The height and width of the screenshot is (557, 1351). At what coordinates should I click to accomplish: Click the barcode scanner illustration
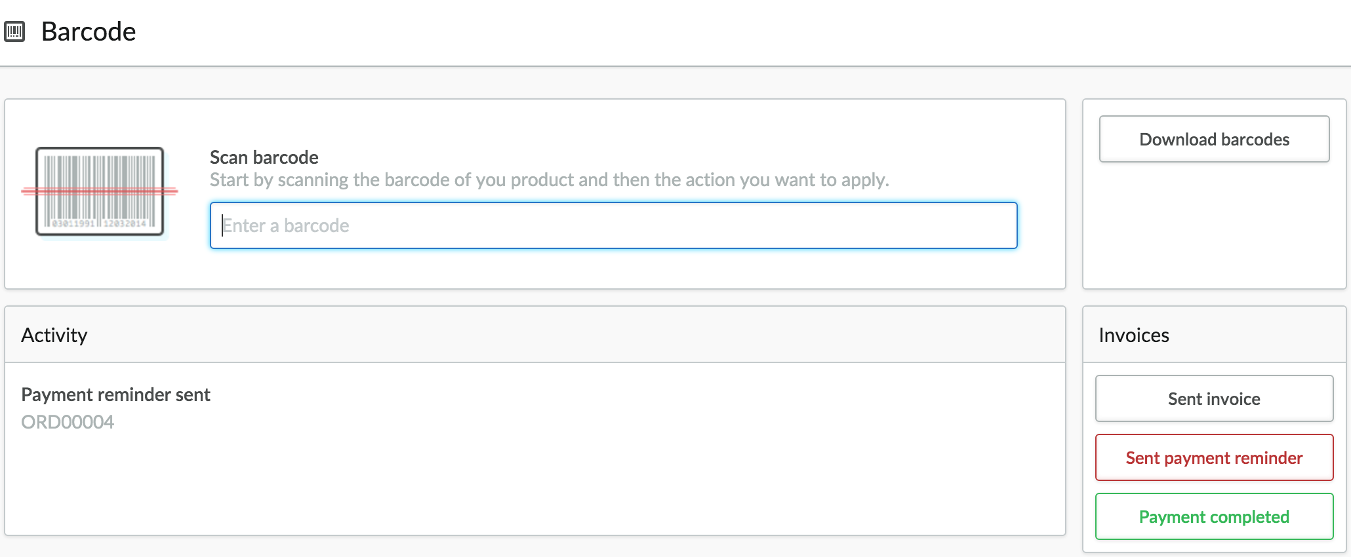pyautogui.click(x=100, y=191)
